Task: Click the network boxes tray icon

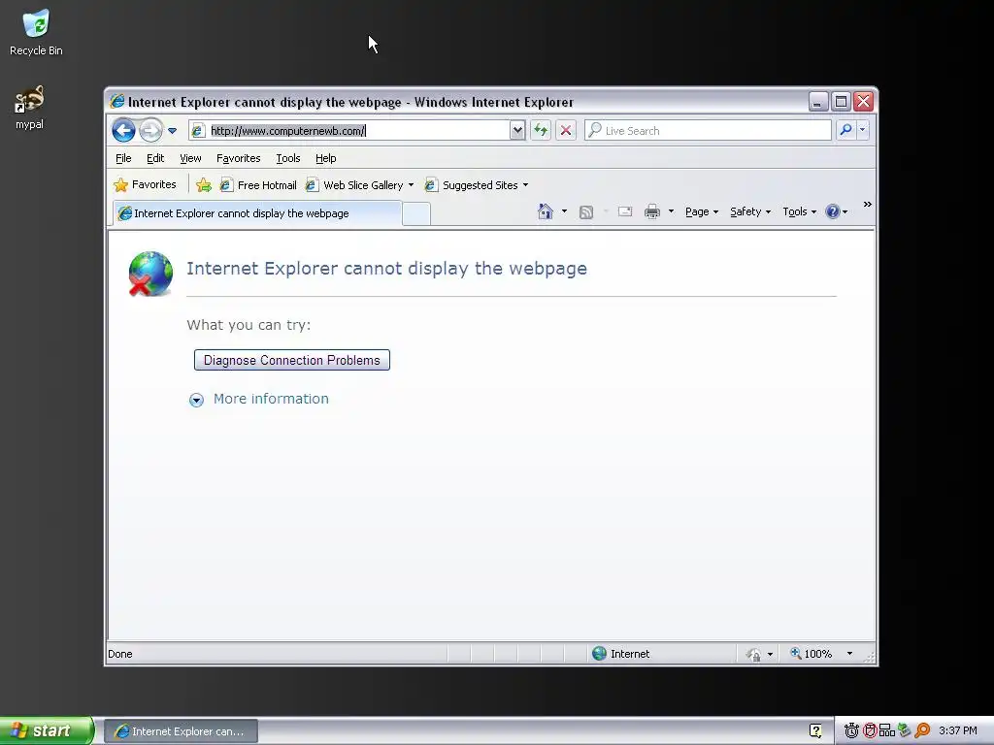Action: coord(887,731)
